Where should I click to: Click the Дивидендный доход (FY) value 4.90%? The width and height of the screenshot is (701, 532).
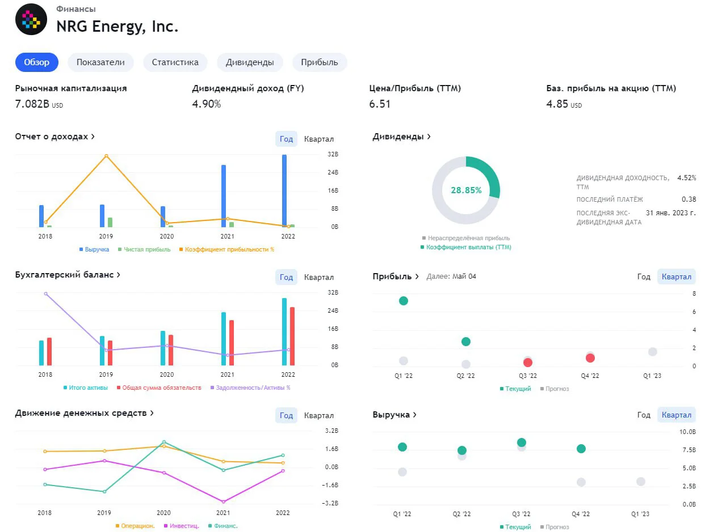click(207, 104)
